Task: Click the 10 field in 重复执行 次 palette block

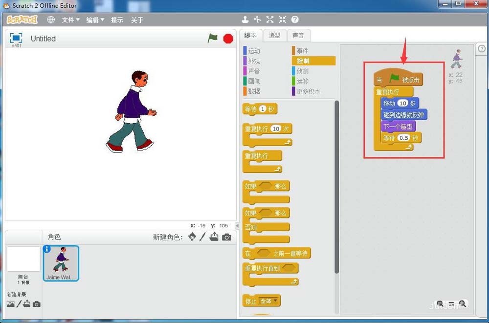Action: [276, 129]
